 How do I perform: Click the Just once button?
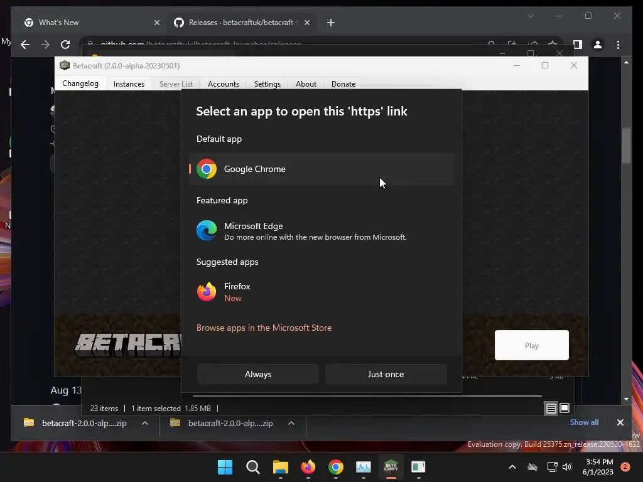386,374
